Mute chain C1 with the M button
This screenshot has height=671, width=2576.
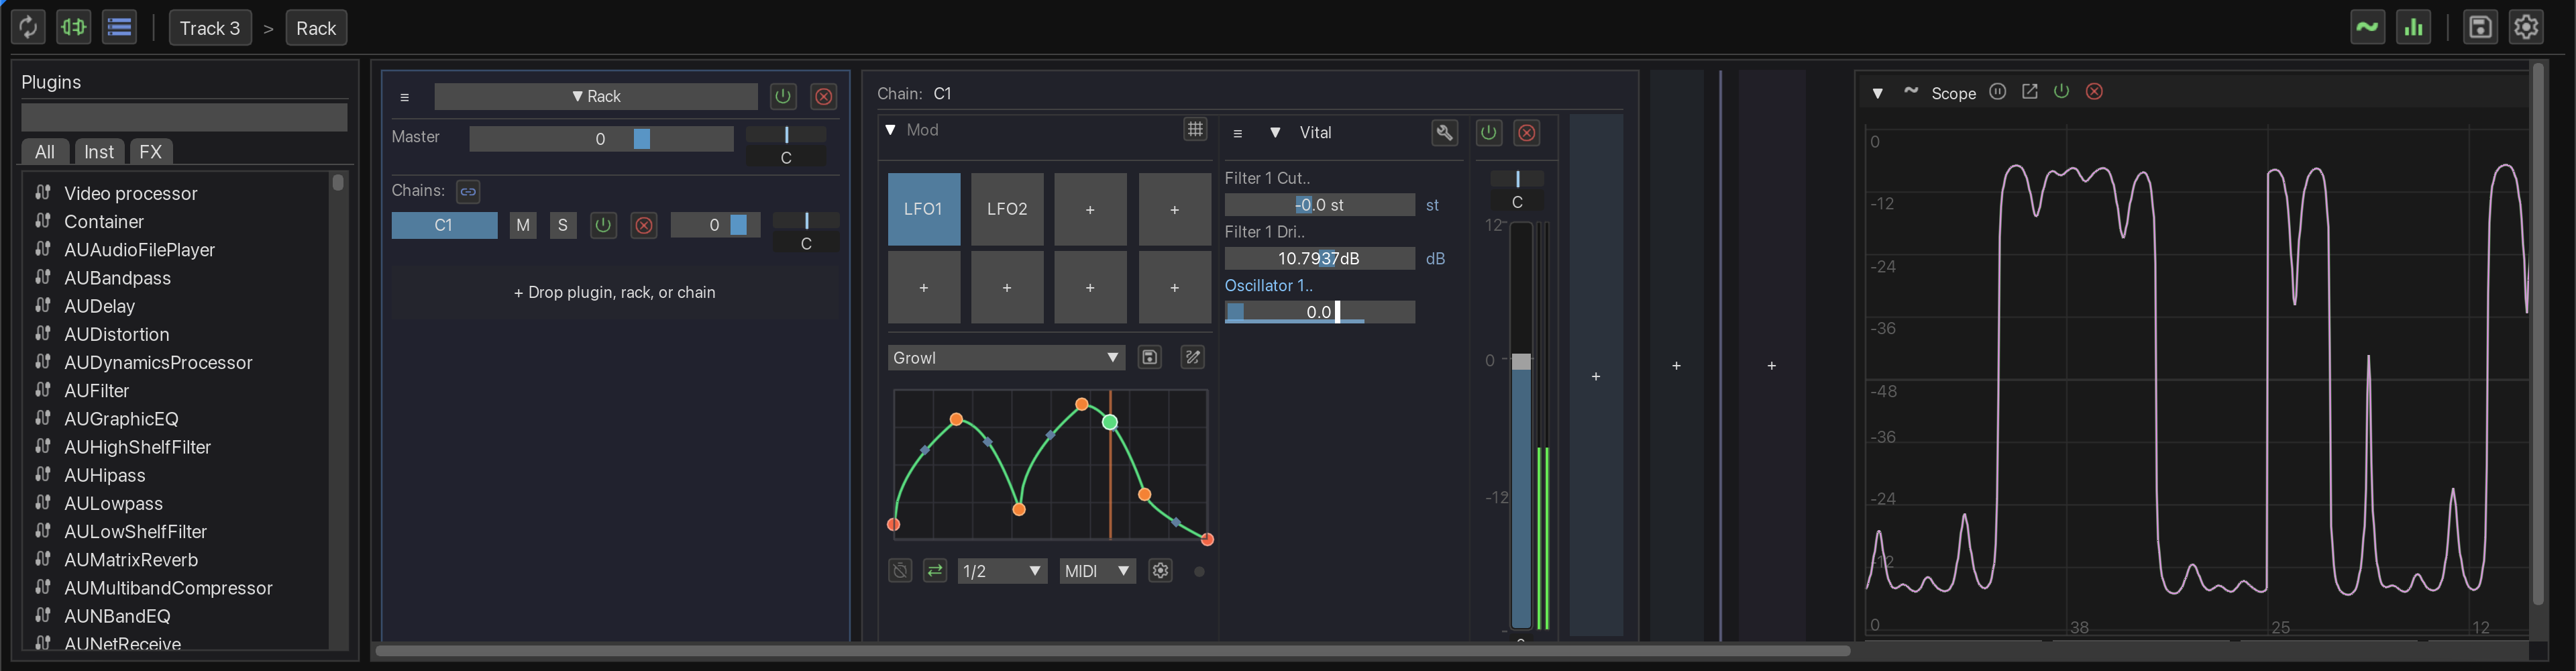[522, 225]
